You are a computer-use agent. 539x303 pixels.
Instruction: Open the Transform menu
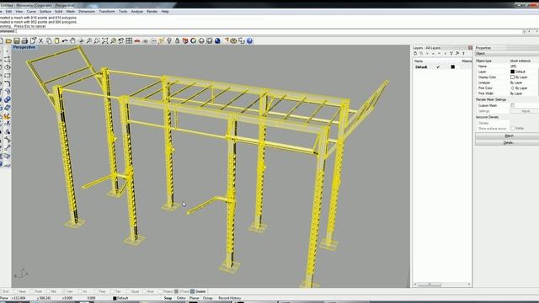pos(107,11)
